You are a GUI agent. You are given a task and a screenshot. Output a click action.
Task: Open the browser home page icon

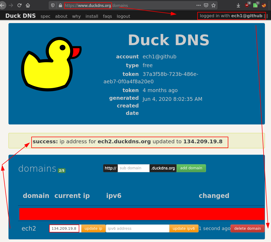pos(28,5)
